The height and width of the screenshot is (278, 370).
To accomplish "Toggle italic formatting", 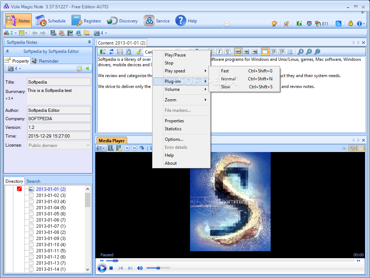I will 219,51.
